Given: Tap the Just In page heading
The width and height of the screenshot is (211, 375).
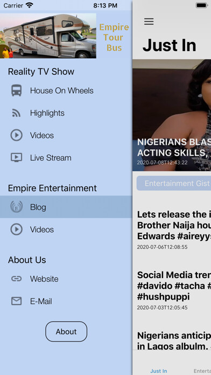Looking at the screenshot, I should point(169,45).
